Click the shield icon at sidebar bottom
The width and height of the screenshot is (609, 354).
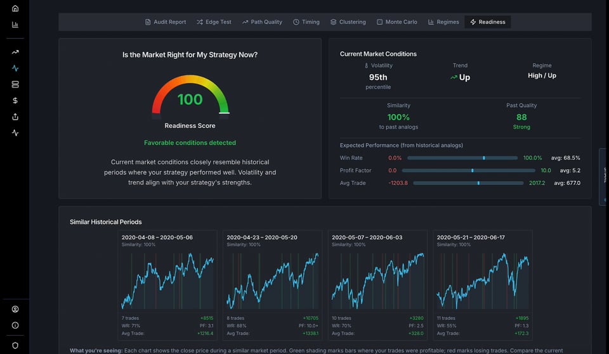[15, 346]
